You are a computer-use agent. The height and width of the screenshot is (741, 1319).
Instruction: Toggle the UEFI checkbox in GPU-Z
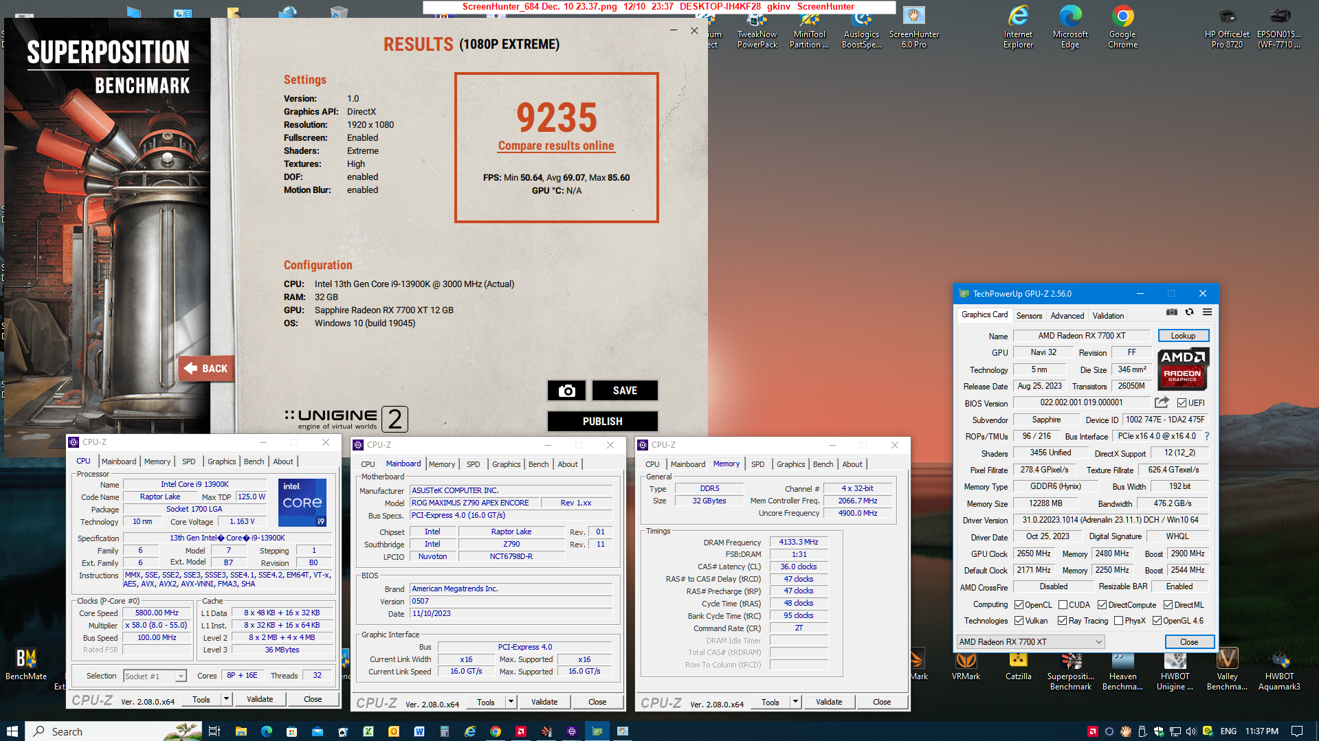pos(1182,403)
